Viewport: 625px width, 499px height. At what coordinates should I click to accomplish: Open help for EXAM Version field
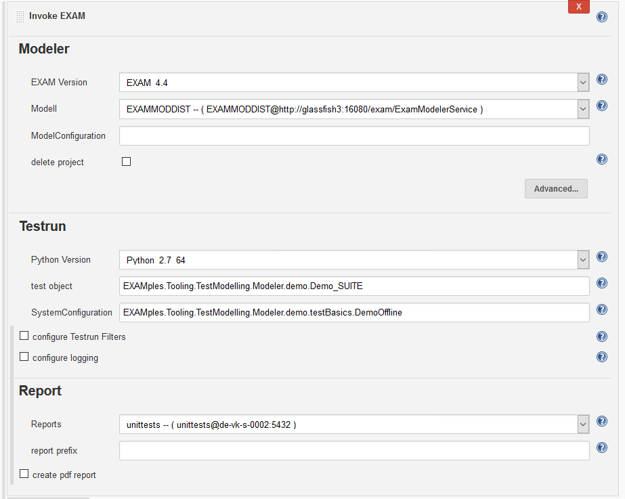[x=602, y=79]
